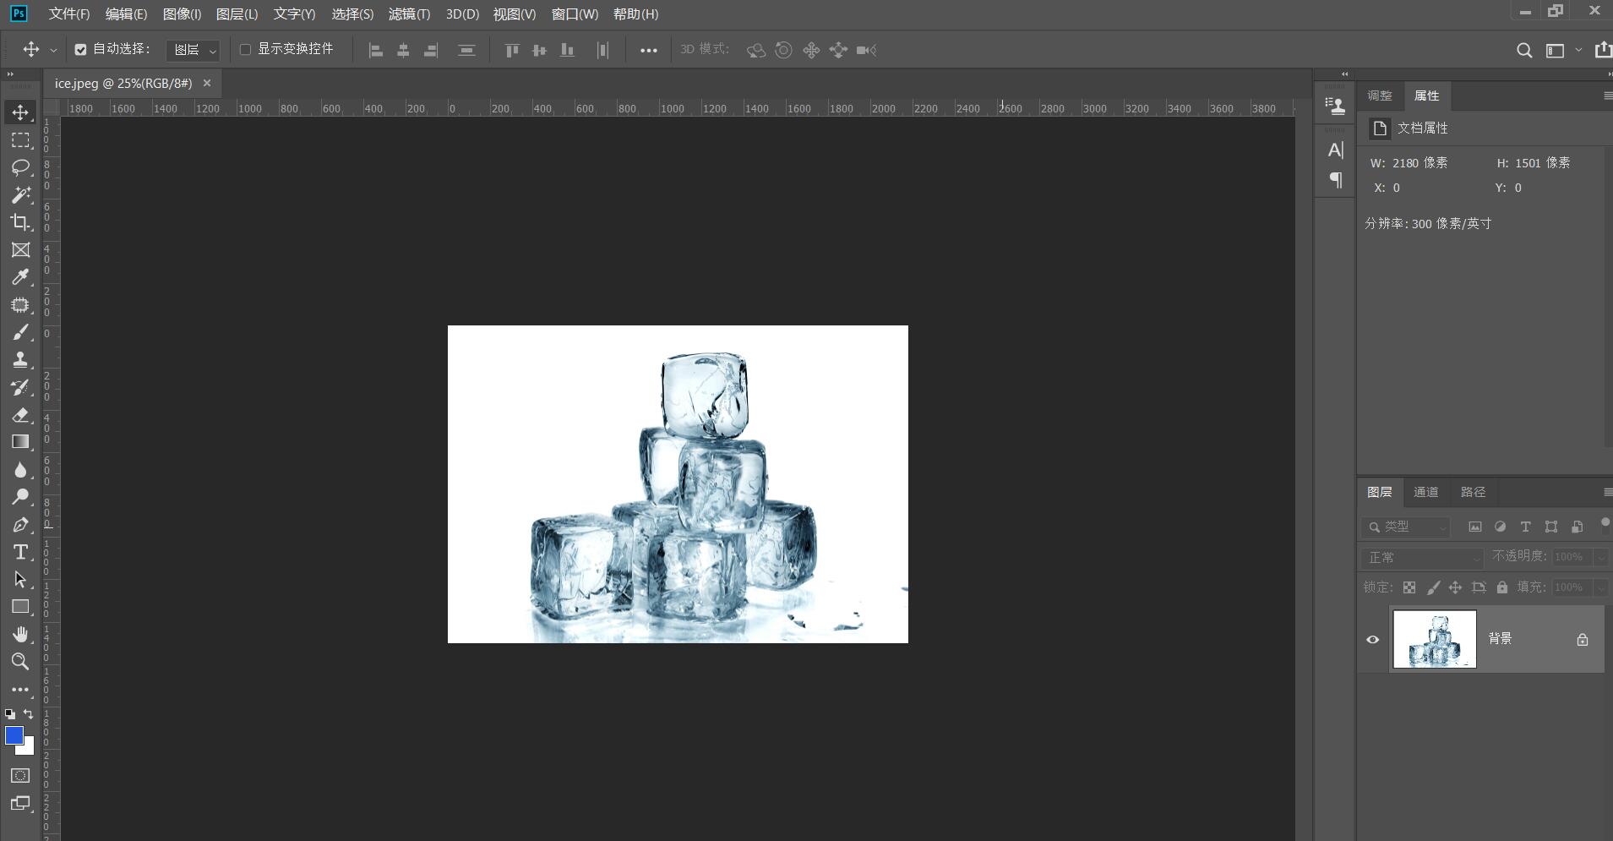
Task: Toggle lock position icon
Action: point(1455,587)
